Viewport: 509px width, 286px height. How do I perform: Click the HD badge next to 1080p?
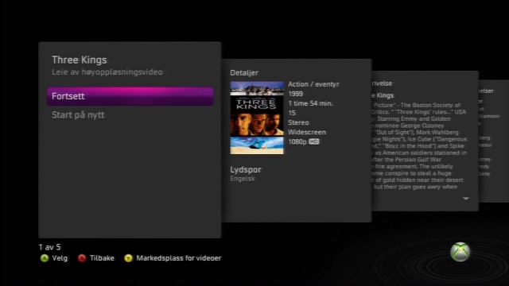(314, 141)
